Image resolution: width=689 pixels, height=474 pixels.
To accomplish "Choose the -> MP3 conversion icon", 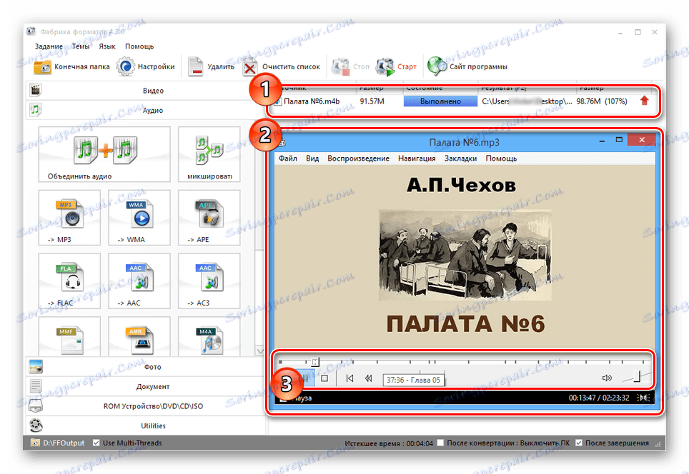I will tap(69, 217).
